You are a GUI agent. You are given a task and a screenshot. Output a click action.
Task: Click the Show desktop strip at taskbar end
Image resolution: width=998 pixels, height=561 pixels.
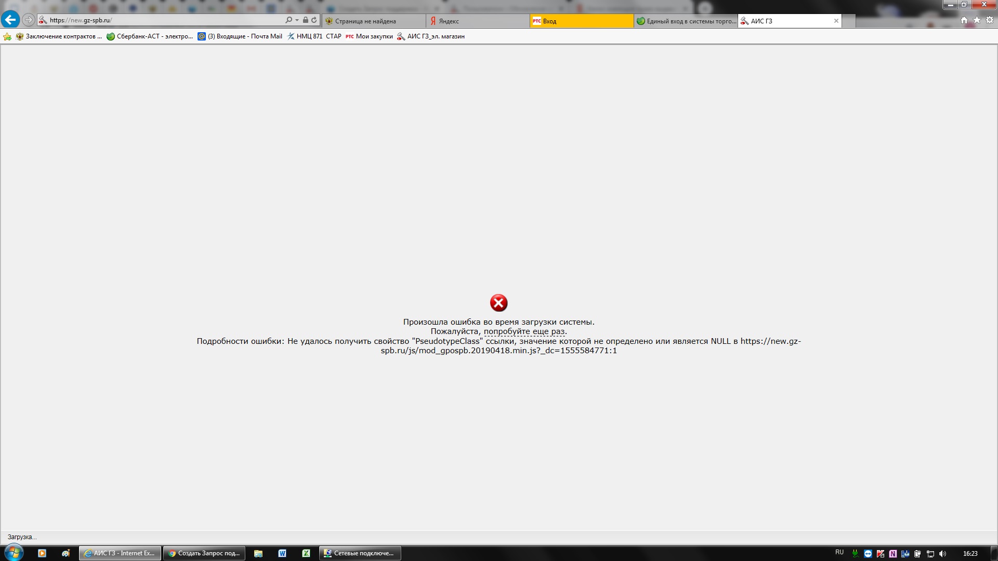coord(994,553)
